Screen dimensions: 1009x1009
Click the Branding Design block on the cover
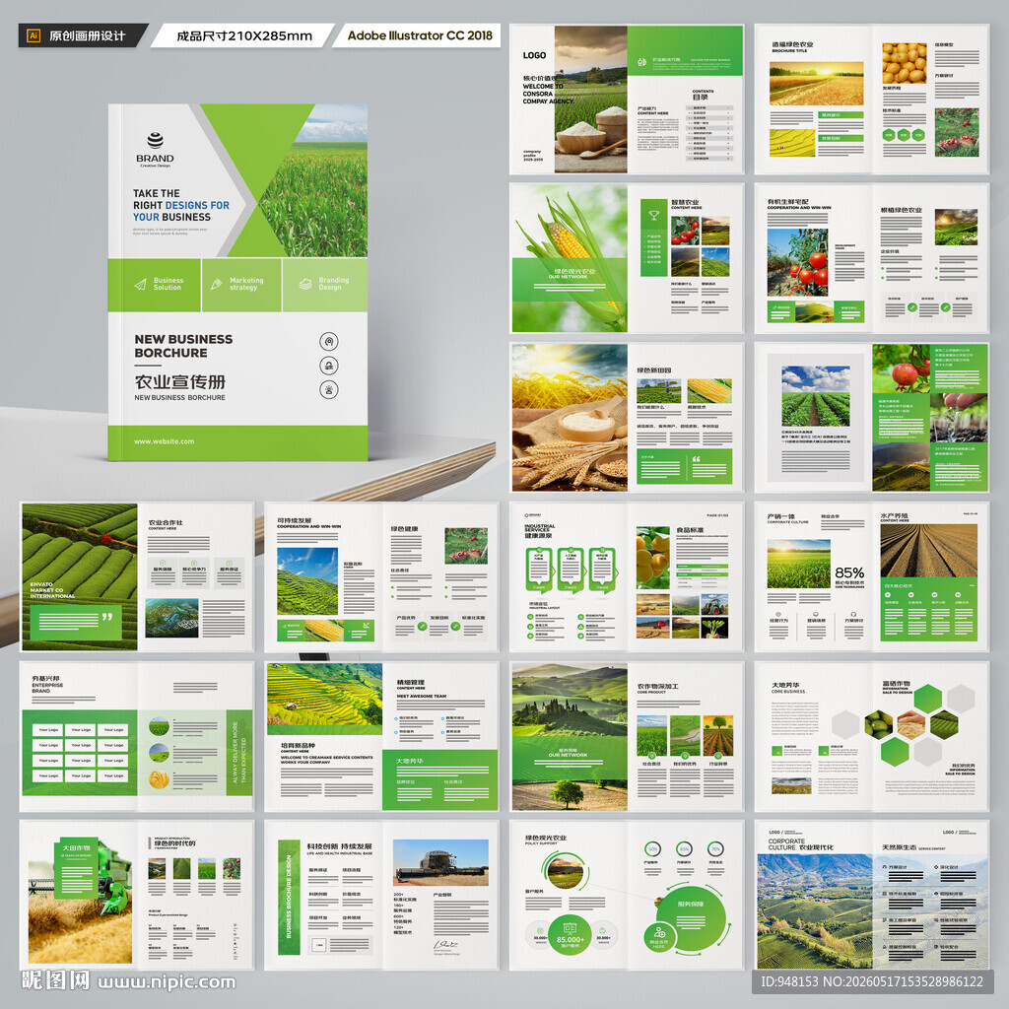click(325, 285)
